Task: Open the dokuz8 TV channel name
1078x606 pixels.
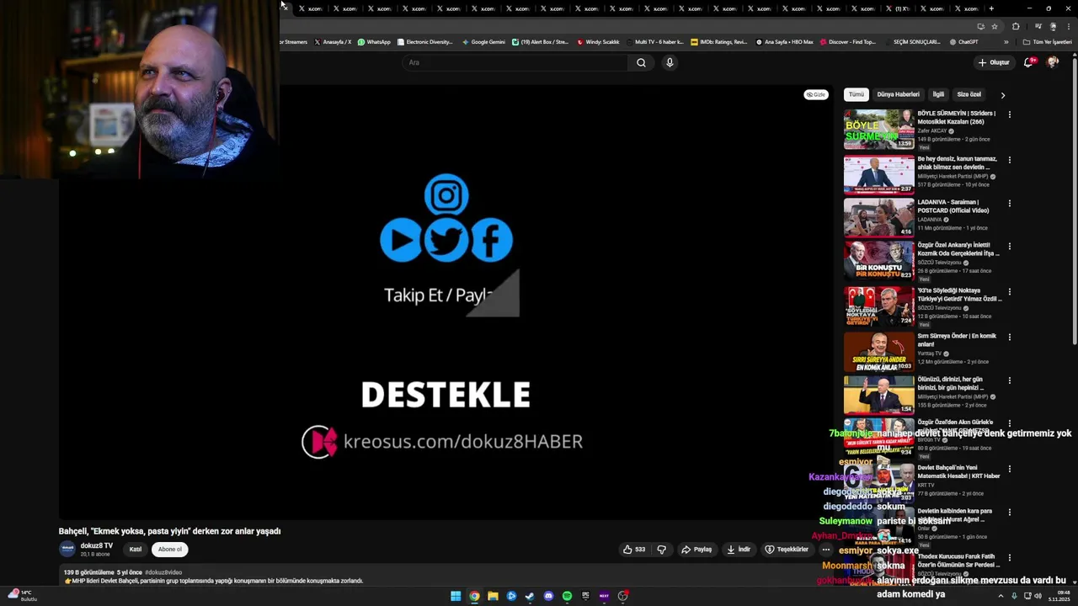Action: tap(97, 546)
